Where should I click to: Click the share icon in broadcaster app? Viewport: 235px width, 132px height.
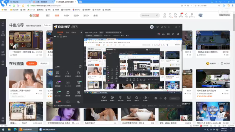click(178, 34)
